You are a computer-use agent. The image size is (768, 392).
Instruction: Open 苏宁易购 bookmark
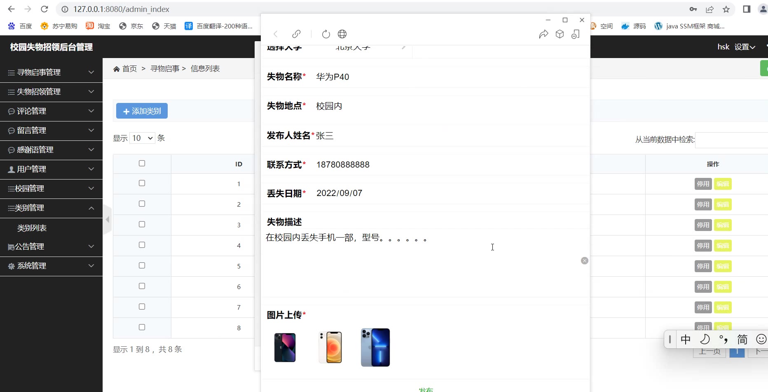pyautogui.click(x=59, y=26)
